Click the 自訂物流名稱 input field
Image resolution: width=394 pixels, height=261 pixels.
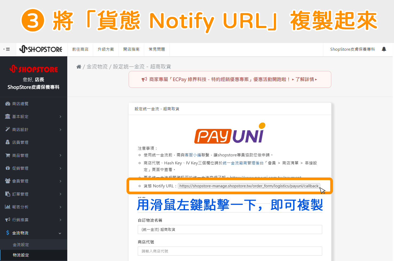tap(230, 230)
